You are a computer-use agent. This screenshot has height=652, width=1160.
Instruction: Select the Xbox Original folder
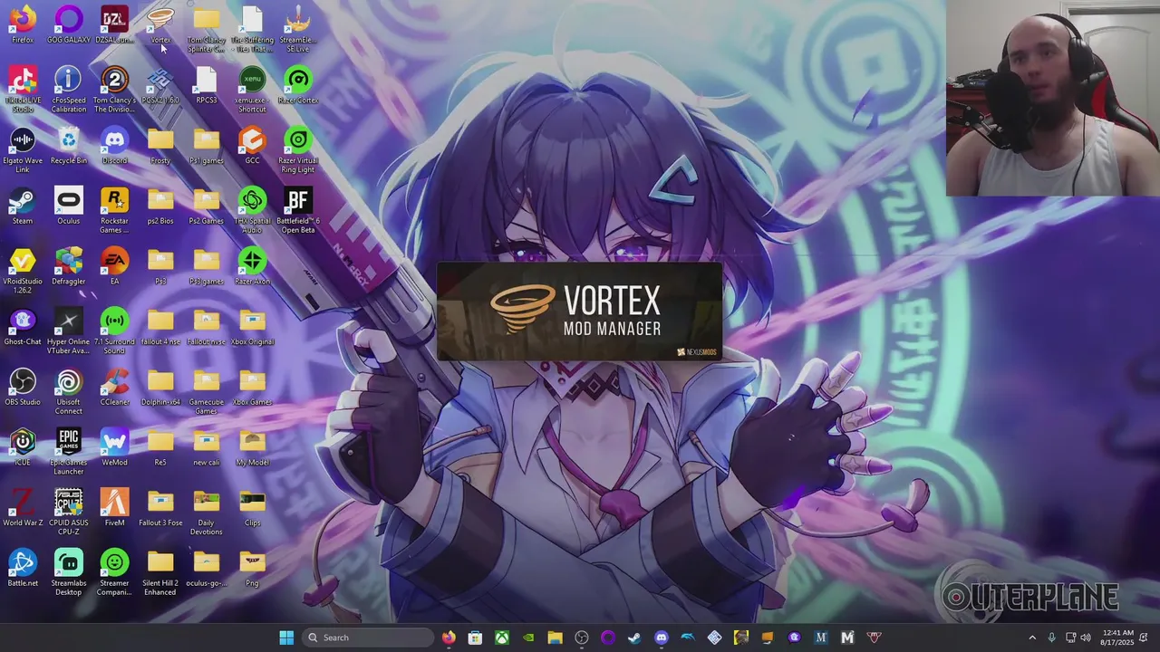[252, 327]
